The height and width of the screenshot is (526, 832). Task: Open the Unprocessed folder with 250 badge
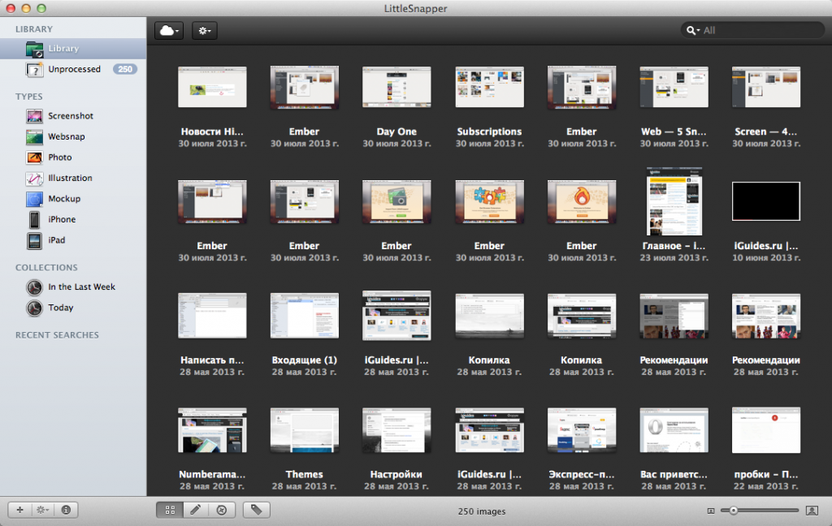[x=74, y=69]
